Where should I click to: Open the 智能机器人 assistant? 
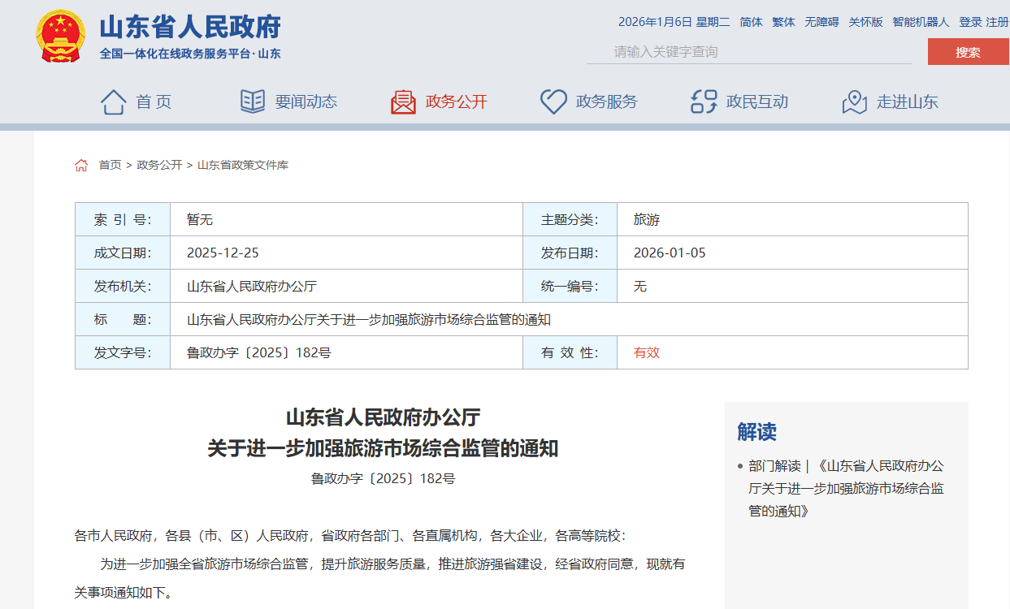(921, 22)
